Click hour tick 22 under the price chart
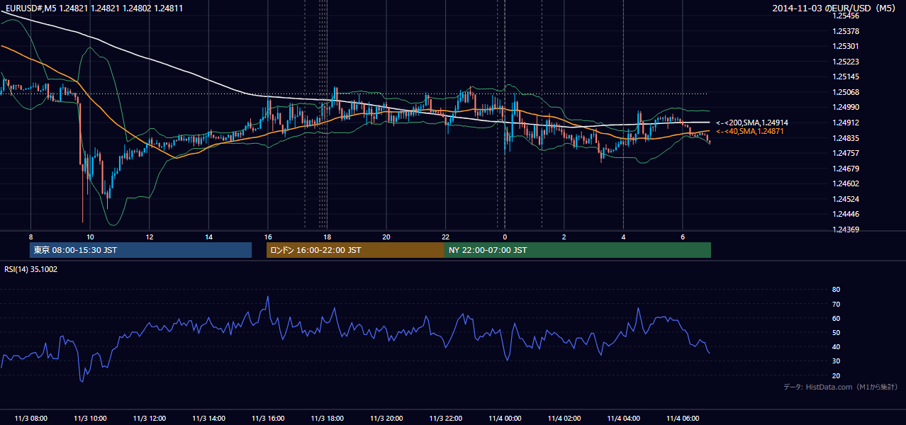The image size is (906, 425). pos(446,236)
